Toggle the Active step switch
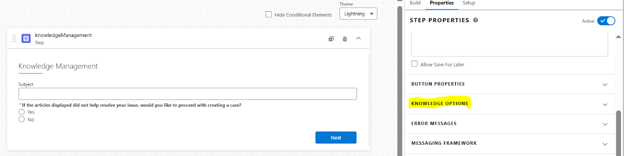The image size is (624, 156). click(x=606, y=21)
